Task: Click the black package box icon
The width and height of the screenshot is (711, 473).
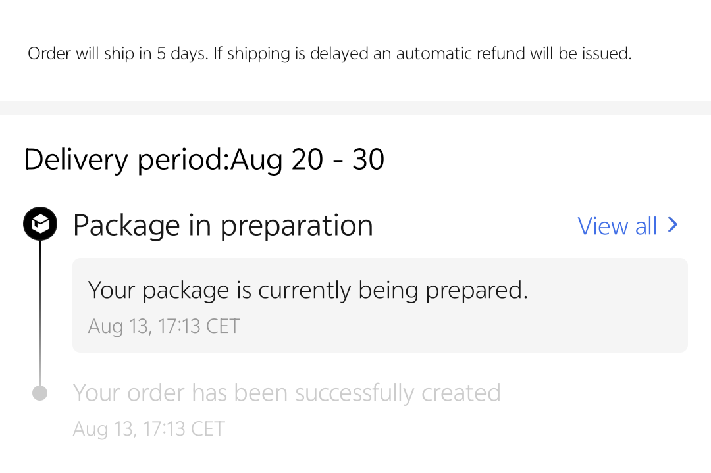Action: click(40, 224)
